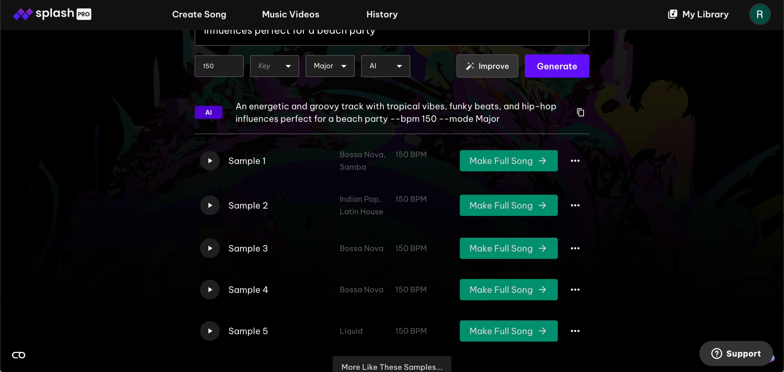Play Sample 5 preview
The image size is (784, 372).
click(x=210, y=331)
